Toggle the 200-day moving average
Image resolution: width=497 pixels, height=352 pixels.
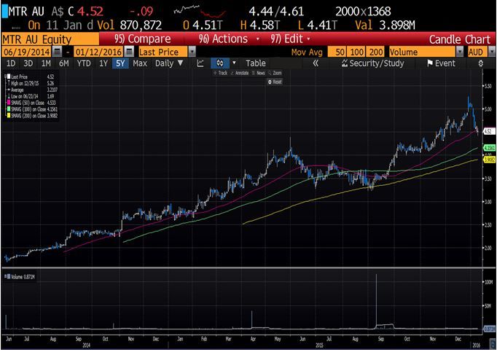coord(375,52)
